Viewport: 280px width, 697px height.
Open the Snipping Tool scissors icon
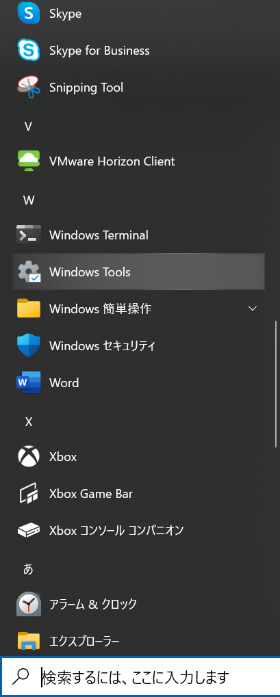[x=29, y=87]
